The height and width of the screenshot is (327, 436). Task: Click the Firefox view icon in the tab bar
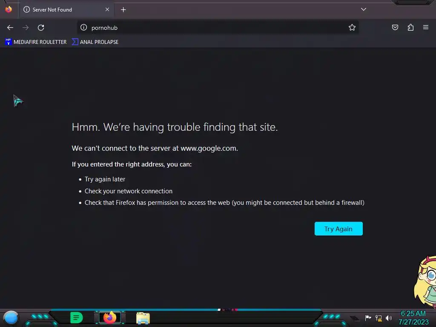(x=9, y=9)
